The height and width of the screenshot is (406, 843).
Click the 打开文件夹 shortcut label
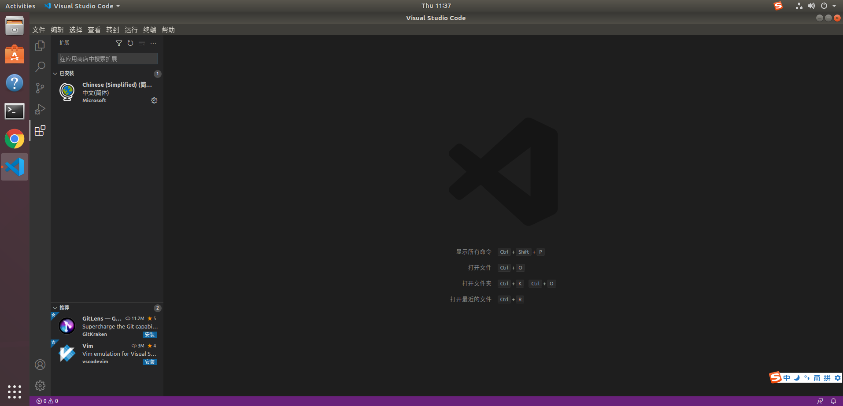pyautogui.click(x=477, y=284)
